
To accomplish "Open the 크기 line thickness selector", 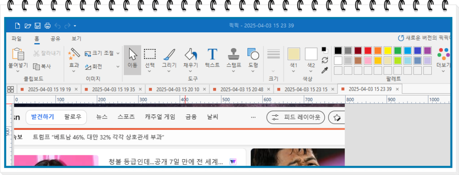I will [x=274, y=60].
